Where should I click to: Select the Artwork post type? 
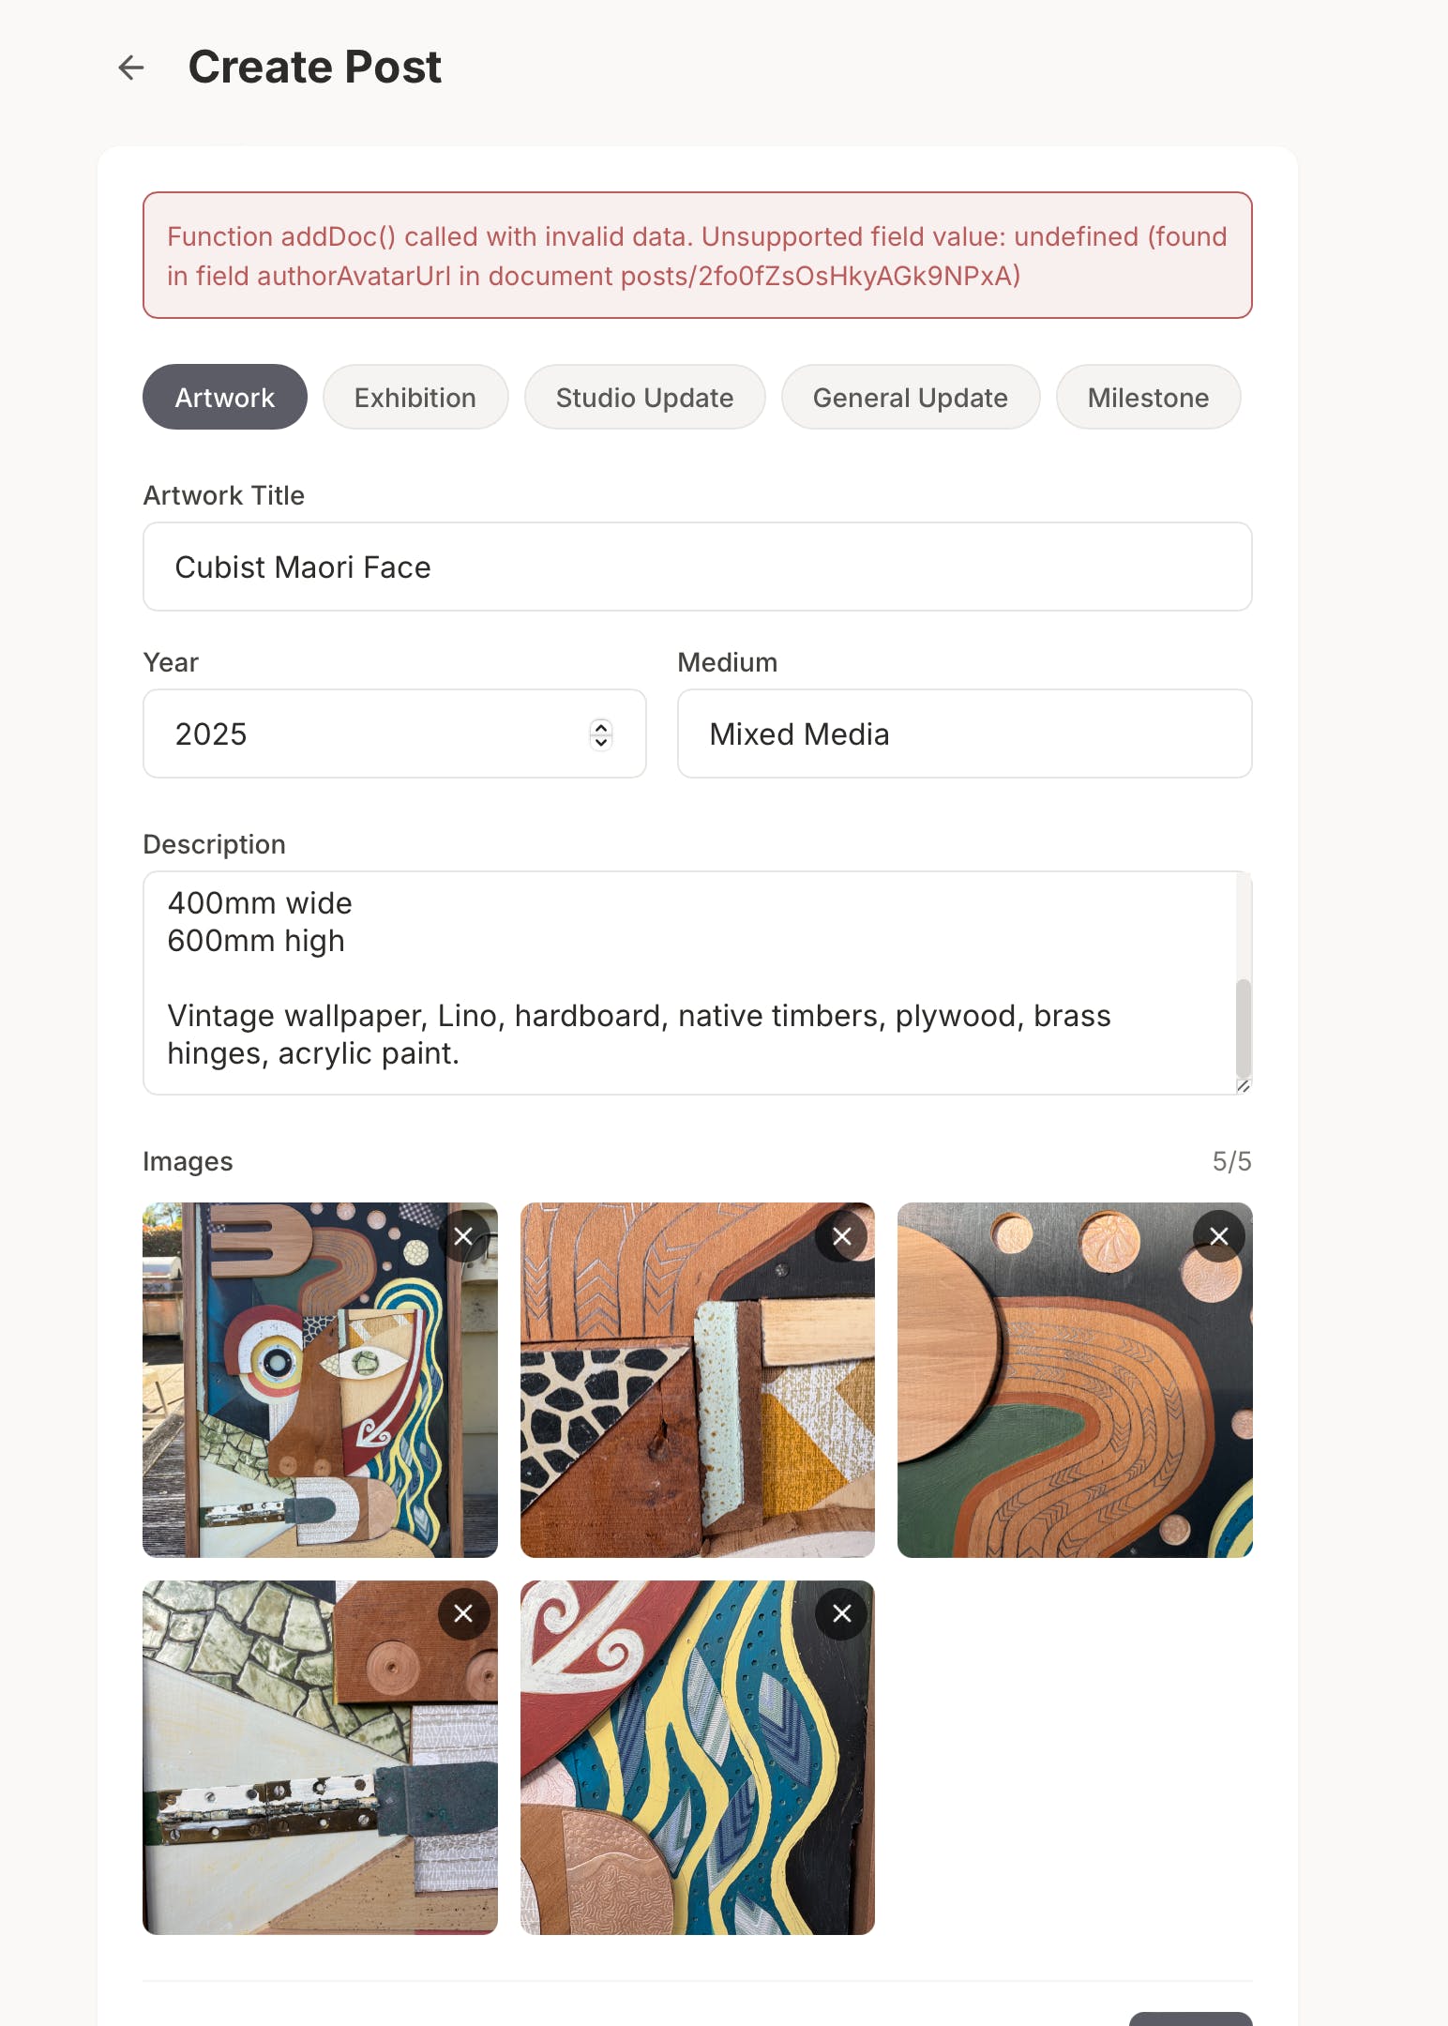point(225,397)
